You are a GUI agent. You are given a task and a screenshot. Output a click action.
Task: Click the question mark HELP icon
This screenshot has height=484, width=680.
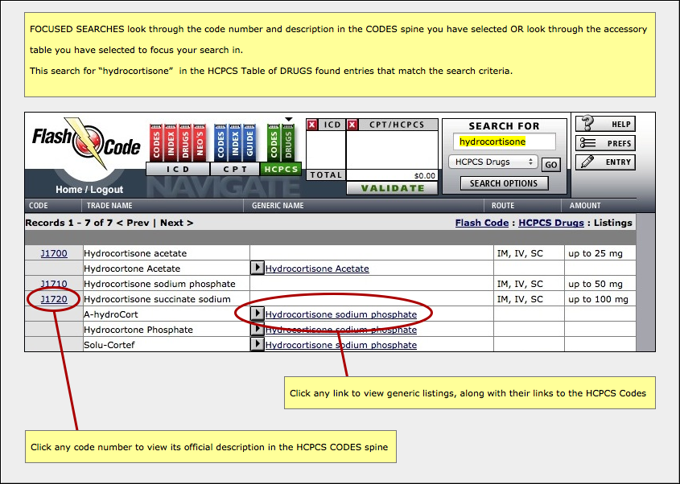(x=605, y=124)
